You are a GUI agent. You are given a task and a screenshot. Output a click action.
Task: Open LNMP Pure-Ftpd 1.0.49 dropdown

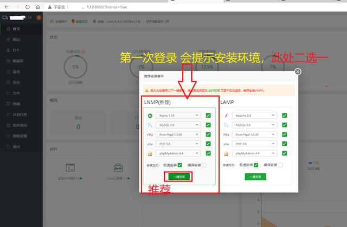point(178,135)
